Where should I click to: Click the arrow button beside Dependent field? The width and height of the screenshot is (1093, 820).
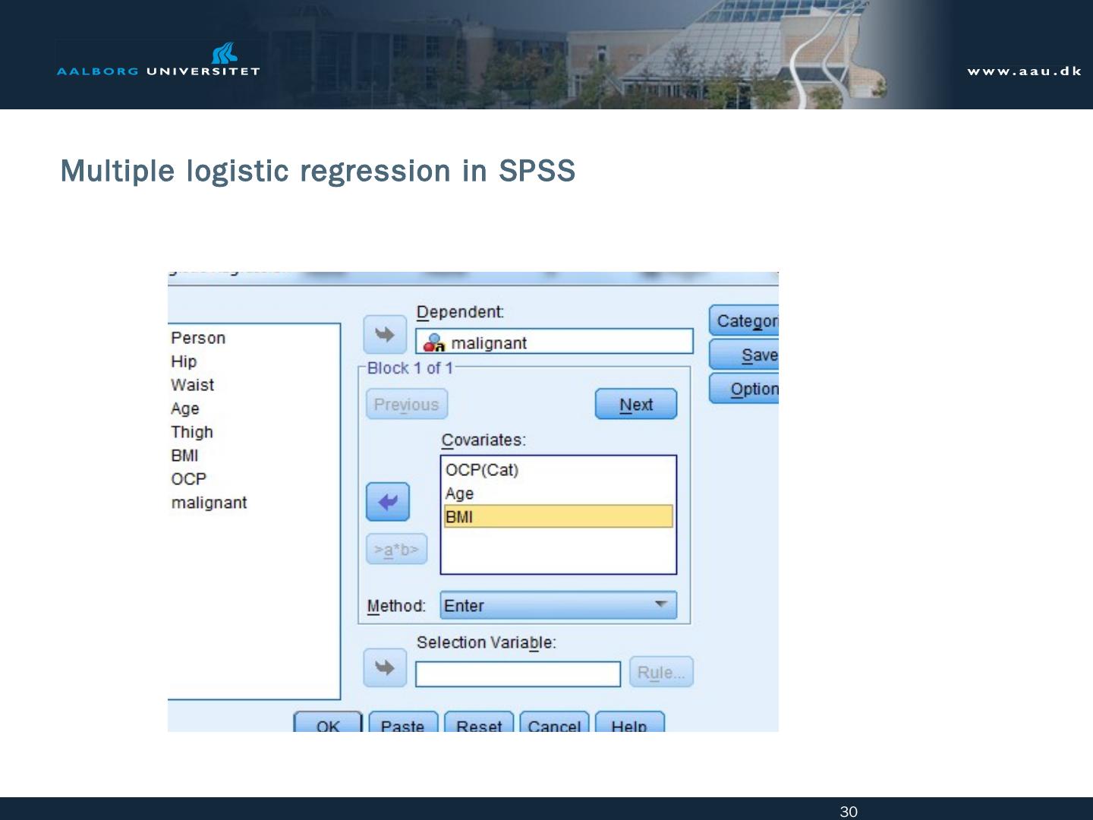pos(385,335)
